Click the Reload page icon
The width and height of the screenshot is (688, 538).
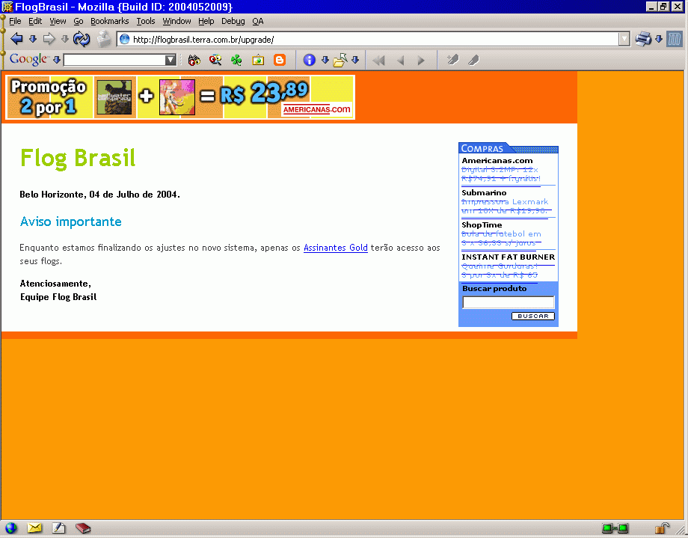click(82, 39)
